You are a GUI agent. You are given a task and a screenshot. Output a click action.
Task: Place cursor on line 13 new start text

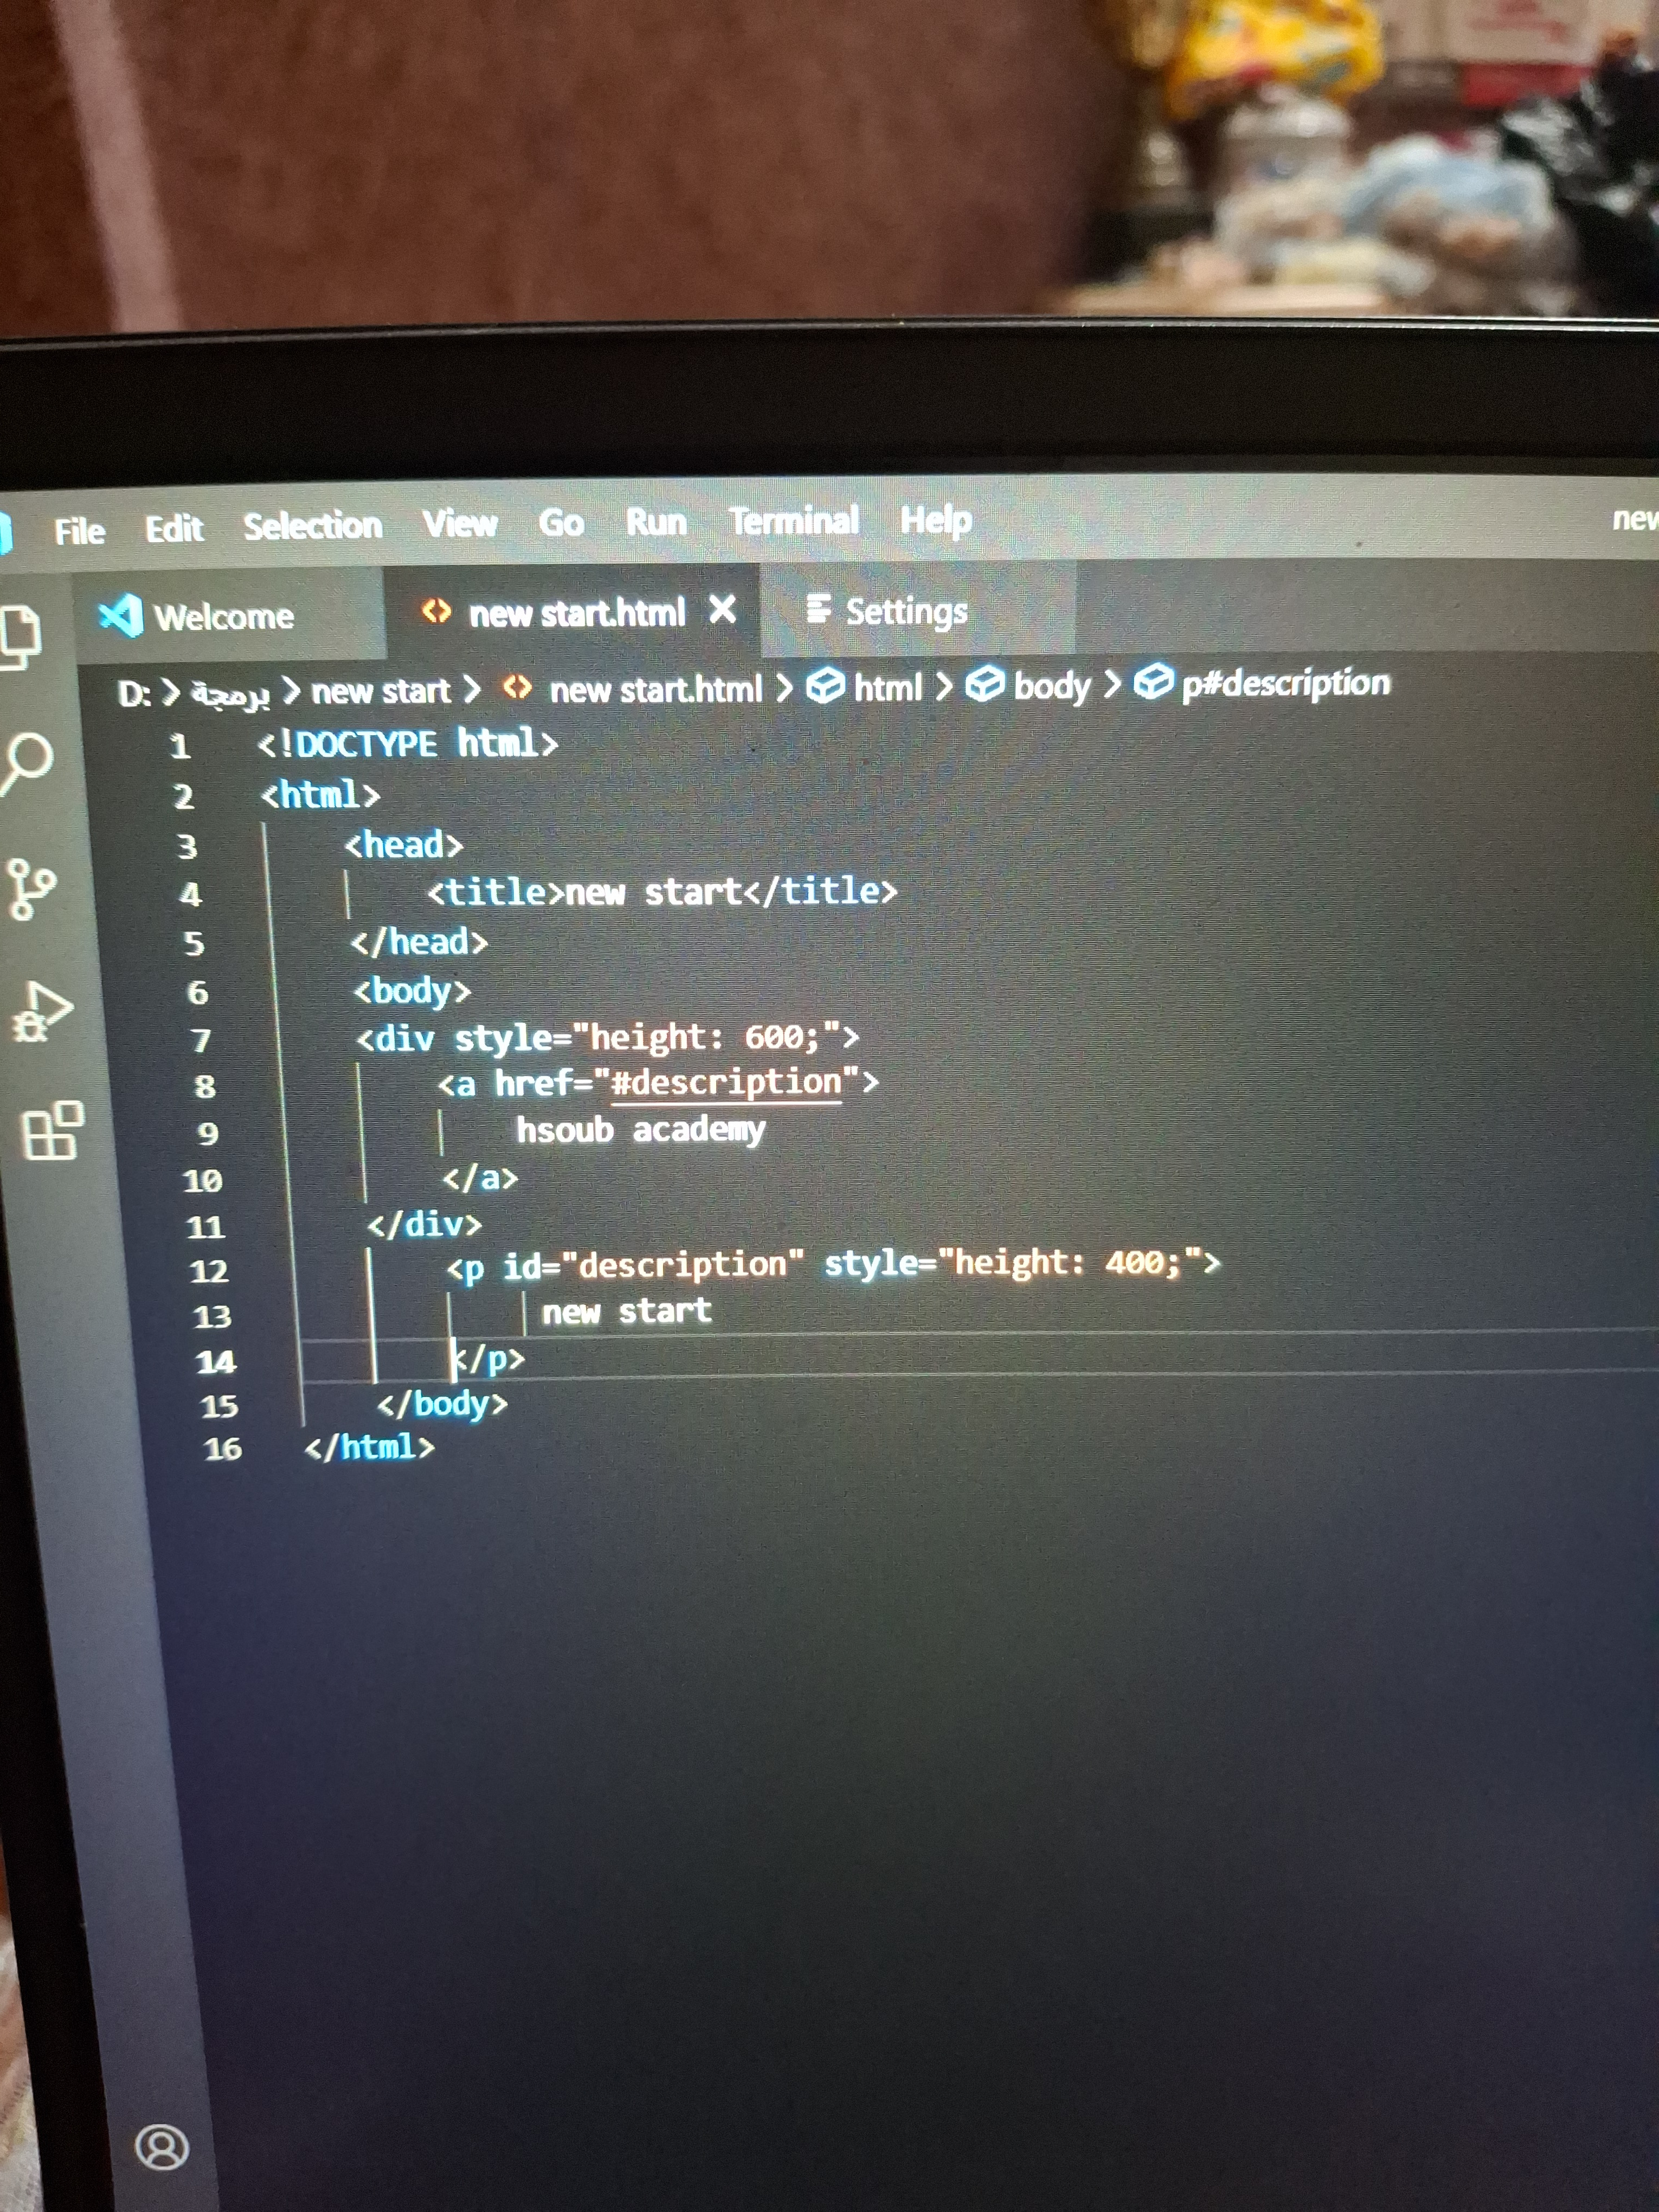click(x=626, y=1311)
